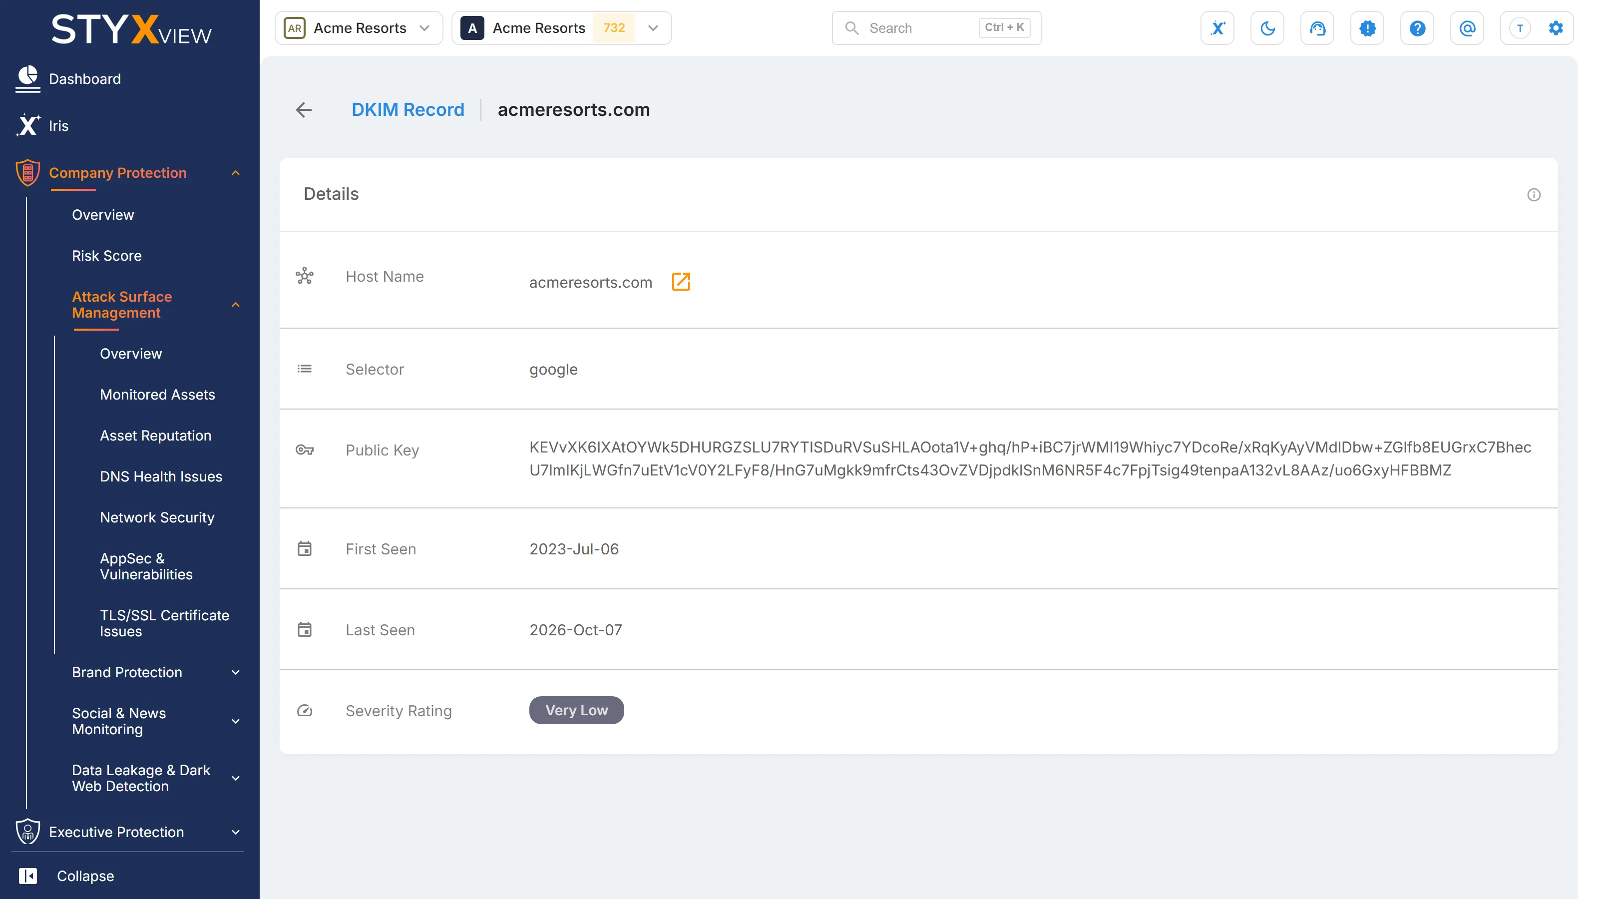Click the Search field
The height and width of the screenshot is (899, 1598).
(x=936, y=28)
